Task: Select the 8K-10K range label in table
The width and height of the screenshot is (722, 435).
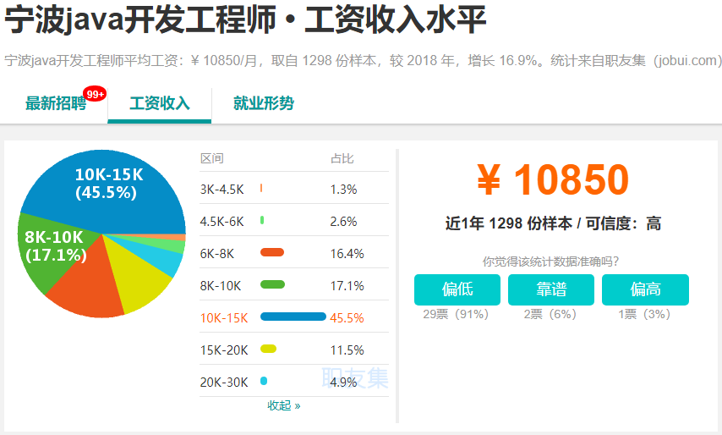Action: coord(220,286)
